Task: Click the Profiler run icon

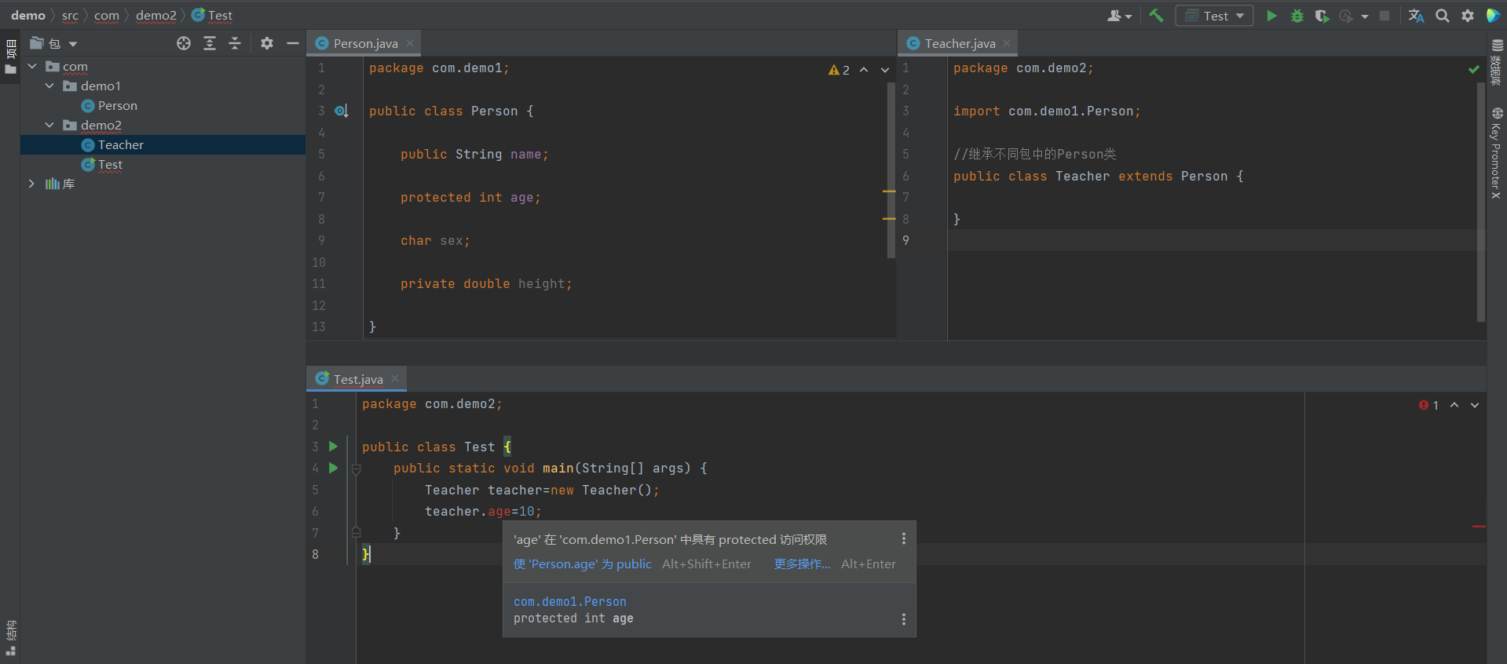Action: (1346, 16)
